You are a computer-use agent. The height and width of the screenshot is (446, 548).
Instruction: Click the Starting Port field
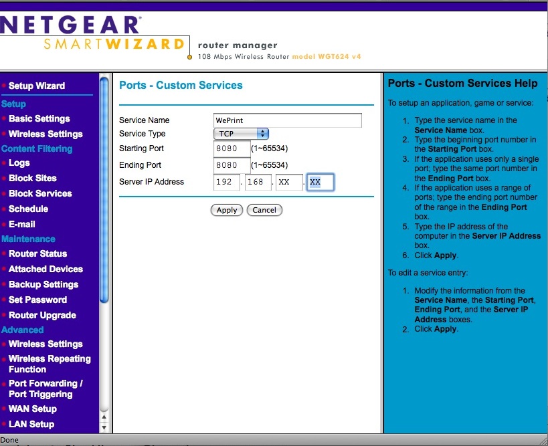pyautogui.click(x=232, y=148)
